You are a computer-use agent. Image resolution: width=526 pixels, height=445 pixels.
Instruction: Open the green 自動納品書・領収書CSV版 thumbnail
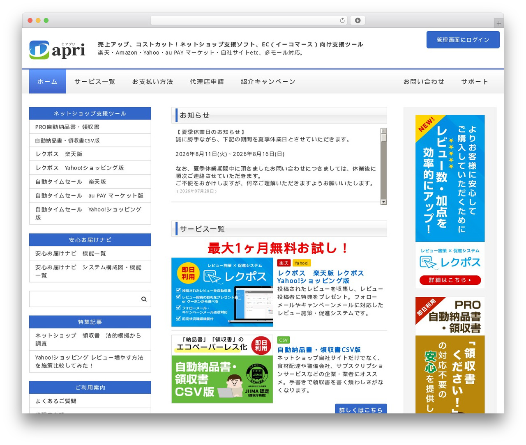click(222, 369)
